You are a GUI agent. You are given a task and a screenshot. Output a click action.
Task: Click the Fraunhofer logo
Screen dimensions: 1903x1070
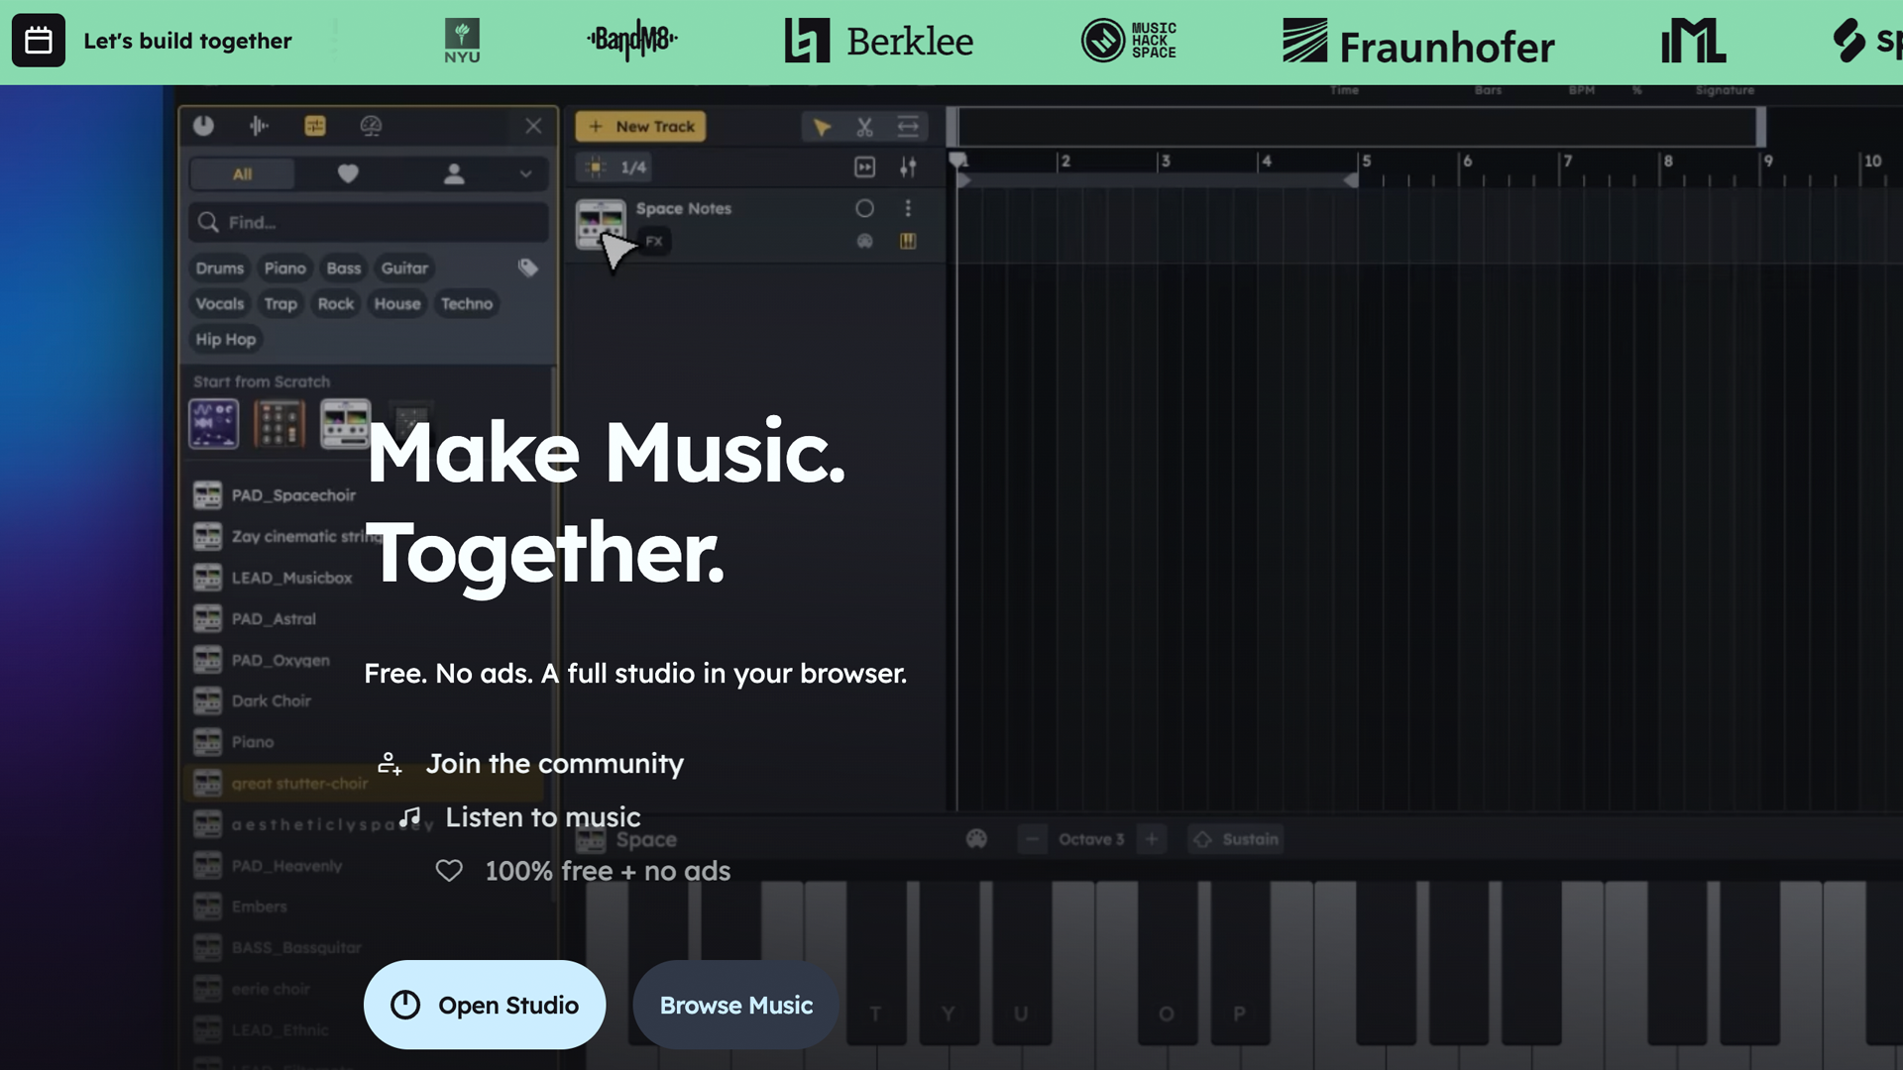(1418, 42)
